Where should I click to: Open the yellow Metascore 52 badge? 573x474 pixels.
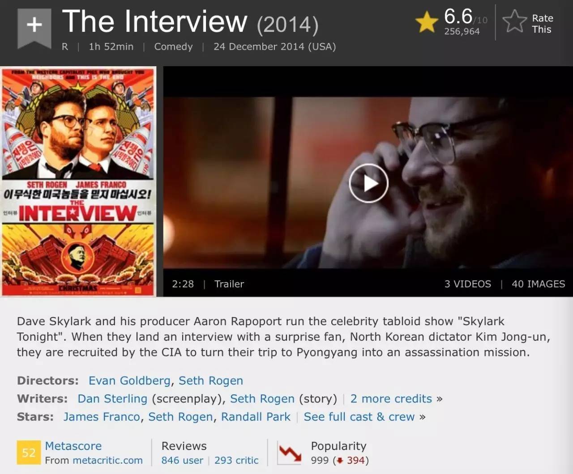coord(29,453)
